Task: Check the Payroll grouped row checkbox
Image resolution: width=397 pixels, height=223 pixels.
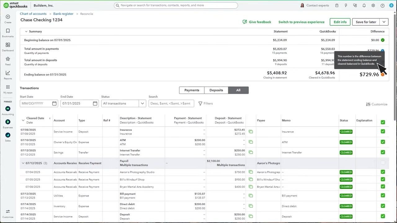Action: 383,163
